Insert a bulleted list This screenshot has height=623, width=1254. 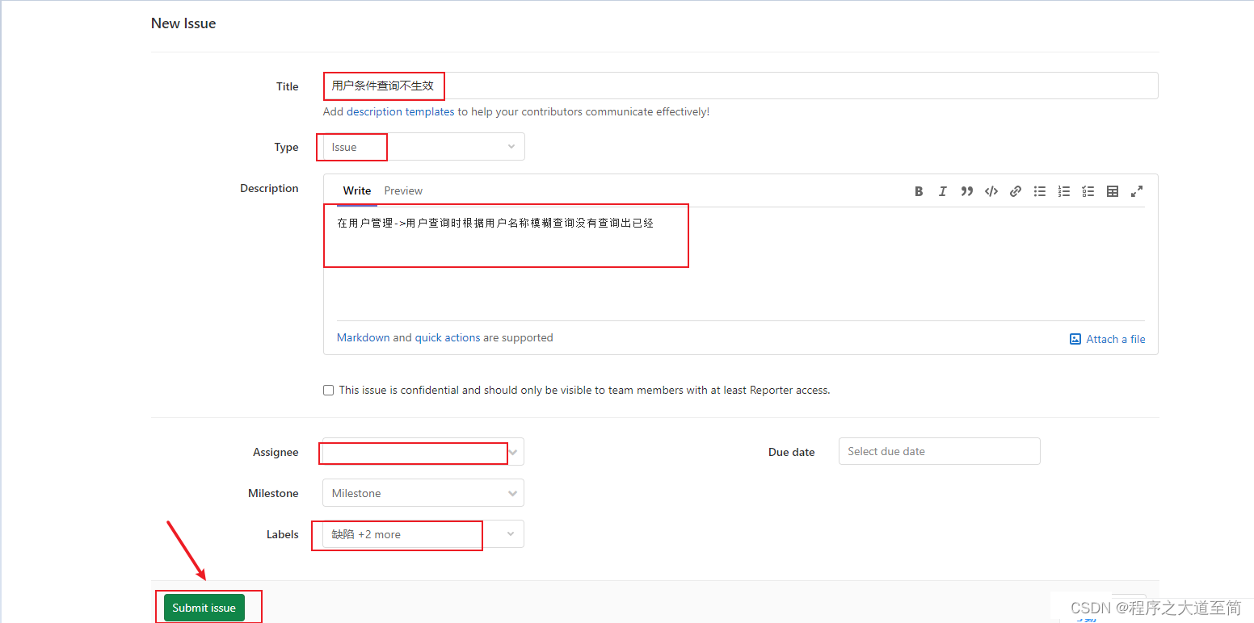1039,190
